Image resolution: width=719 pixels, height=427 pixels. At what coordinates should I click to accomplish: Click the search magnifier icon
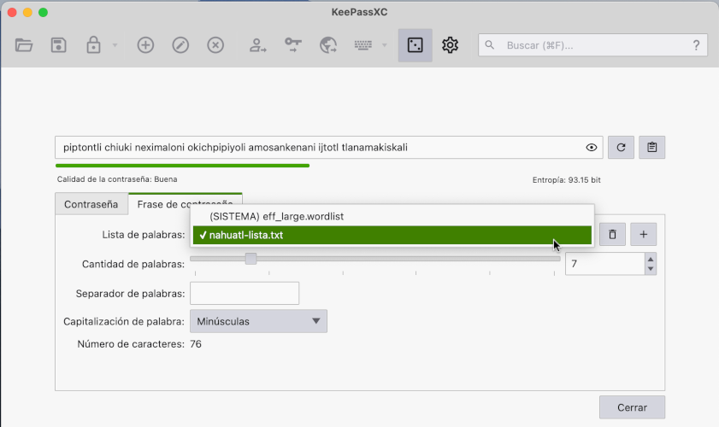click(x=490, y=45)
